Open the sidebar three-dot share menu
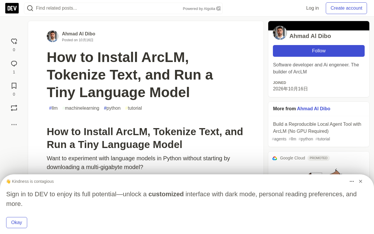Screen dimensions: 374x234 14,125
